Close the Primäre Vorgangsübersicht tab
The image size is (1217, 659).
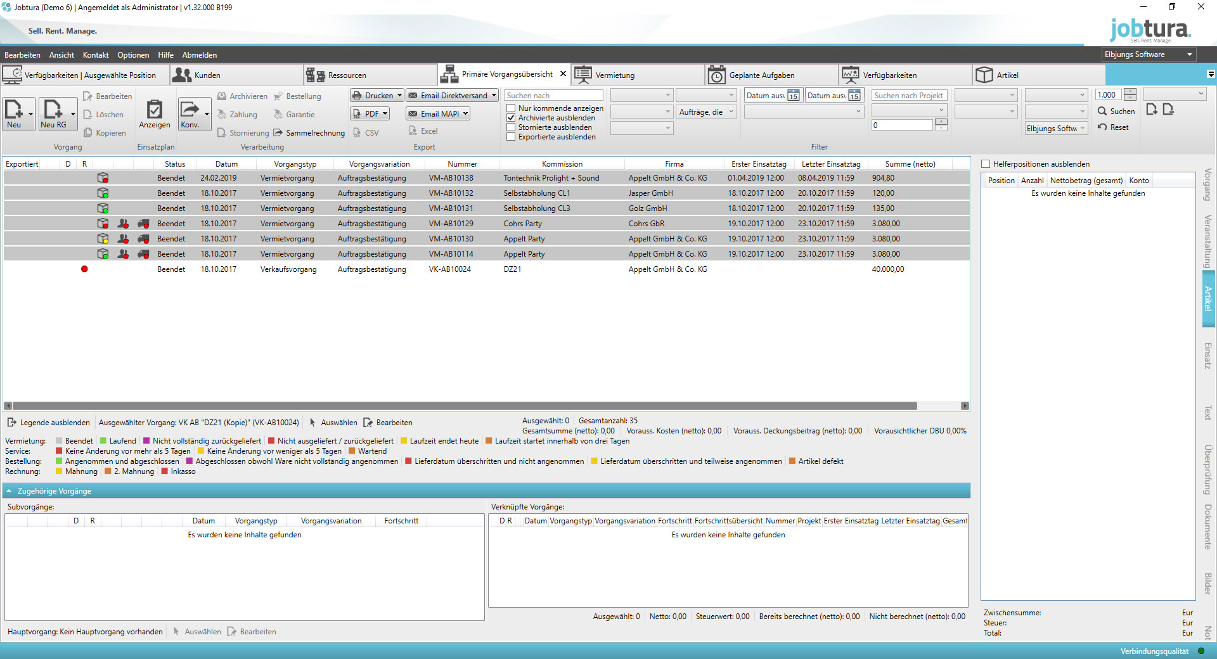563,74
